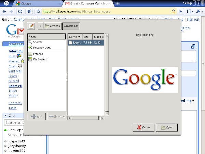Open the Check Spelling dropdown arrow

point(193,101)
